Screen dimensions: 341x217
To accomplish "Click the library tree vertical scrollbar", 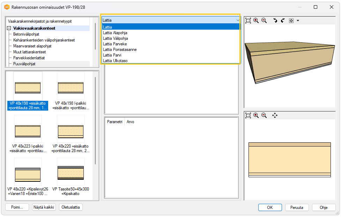I will pos(95,36).
